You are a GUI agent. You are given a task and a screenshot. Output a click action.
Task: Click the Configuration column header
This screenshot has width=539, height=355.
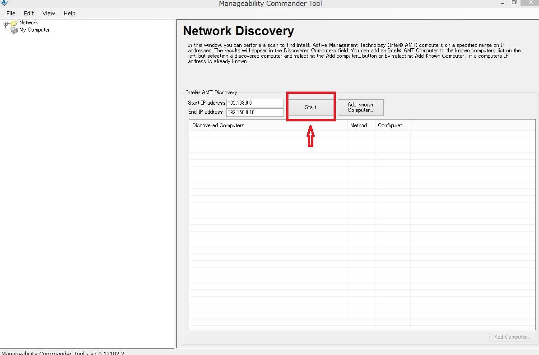tap(393, 125)
